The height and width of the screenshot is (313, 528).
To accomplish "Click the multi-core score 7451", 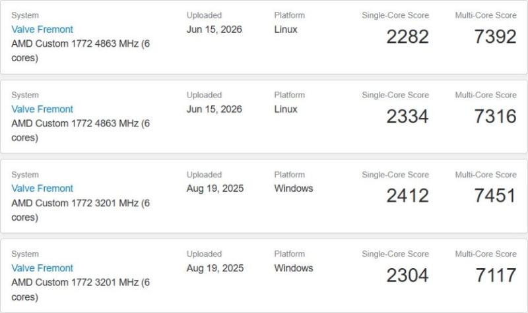I will [x=496, y=195].
